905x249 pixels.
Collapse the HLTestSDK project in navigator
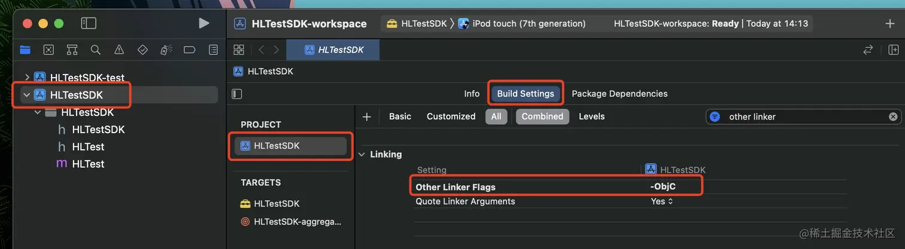coord(27,94)
